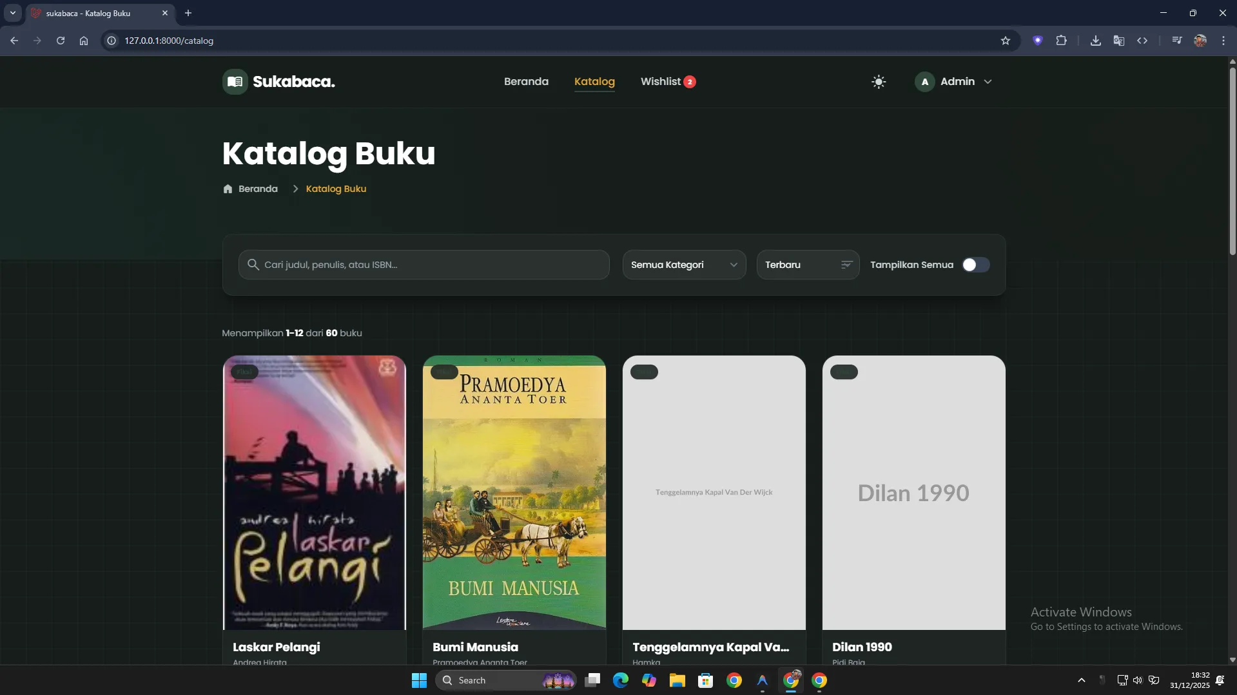The height and width of the screenshot is (695, 1237).
Task: Open the Laskar Pelangi cover thumbnail
Action: pyautogui.click(x=315, y=493)
